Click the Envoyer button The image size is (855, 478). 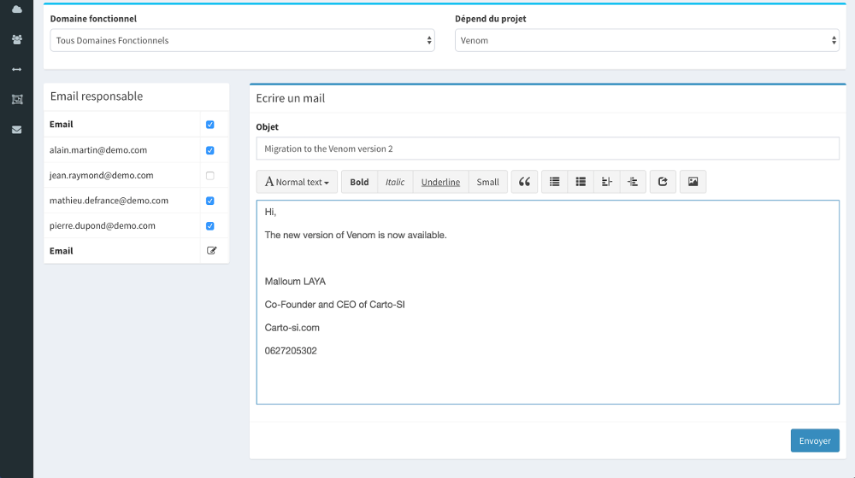[814, 440]
